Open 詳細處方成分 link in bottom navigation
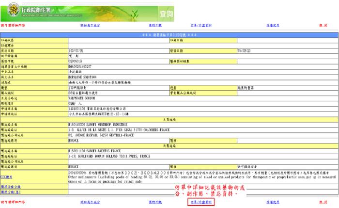 (x=90, y=202)
